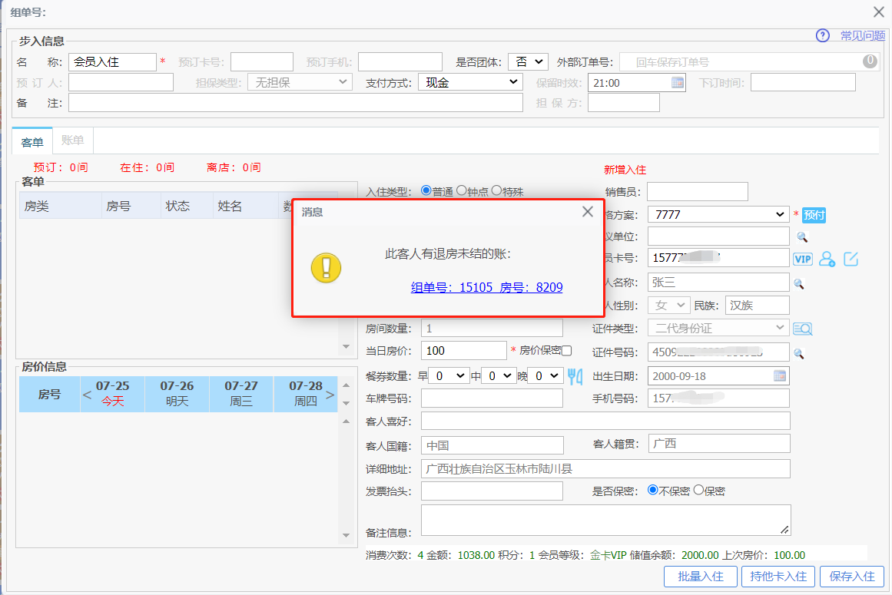Screen dimensions: 892x595
Task: Select the 保密 radio option
Action: (x=698, y=490)
